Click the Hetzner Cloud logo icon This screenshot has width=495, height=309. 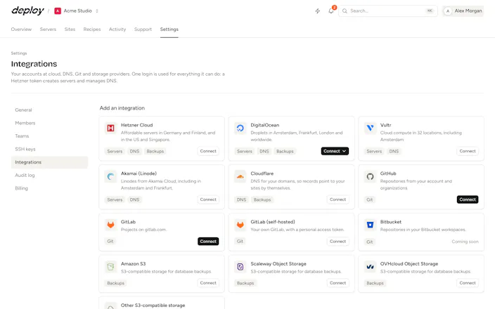(110, 128)
